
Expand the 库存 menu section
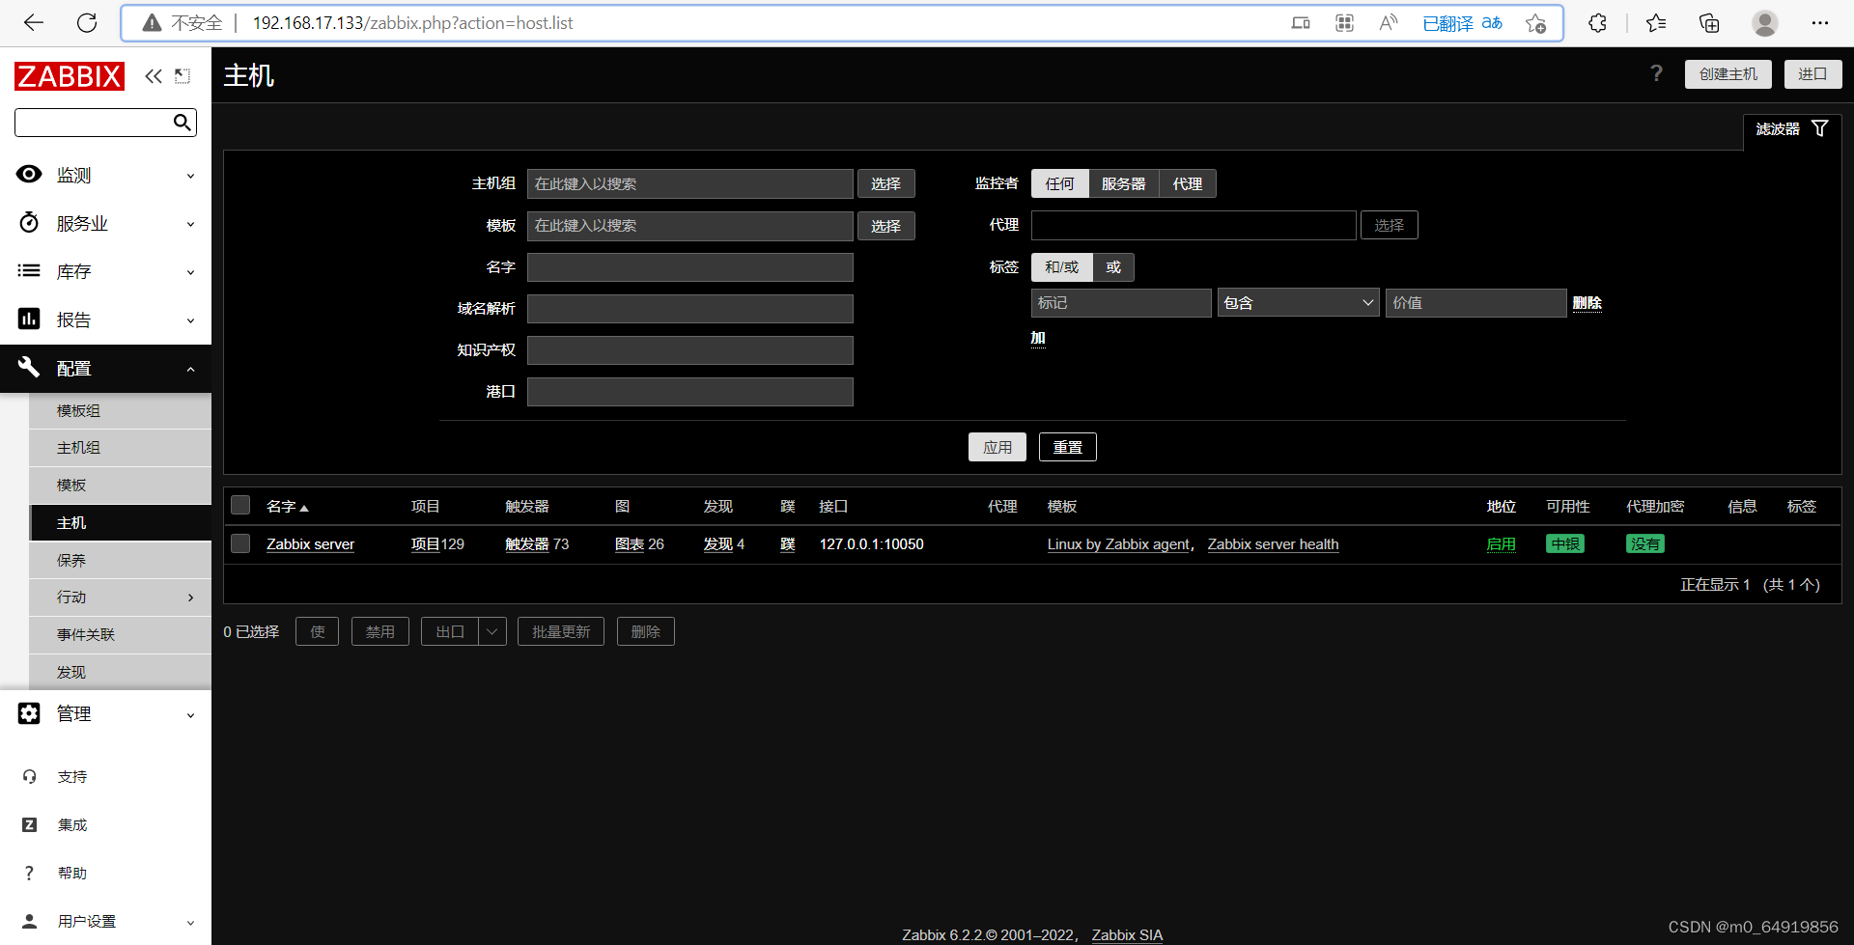click(x=190, y=272)
